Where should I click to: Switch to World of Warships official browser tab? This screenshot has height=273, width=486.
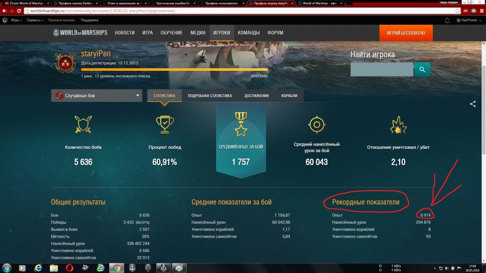point(320,3)
